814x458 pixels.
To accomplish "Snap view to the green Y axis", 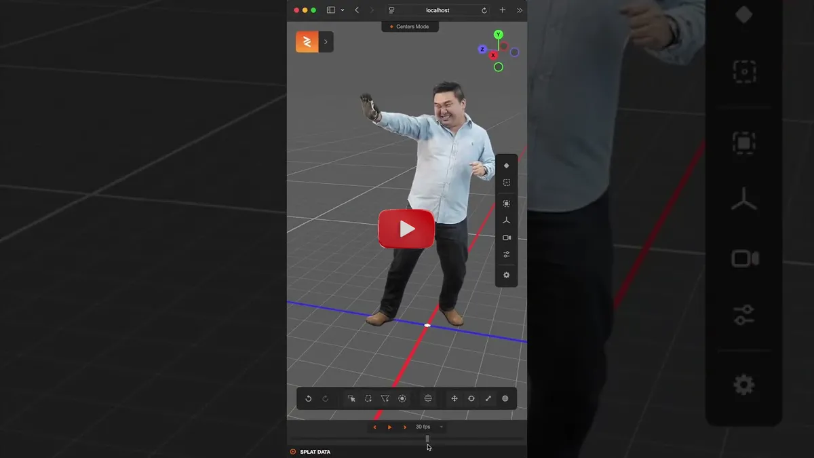I will (499, 35).
